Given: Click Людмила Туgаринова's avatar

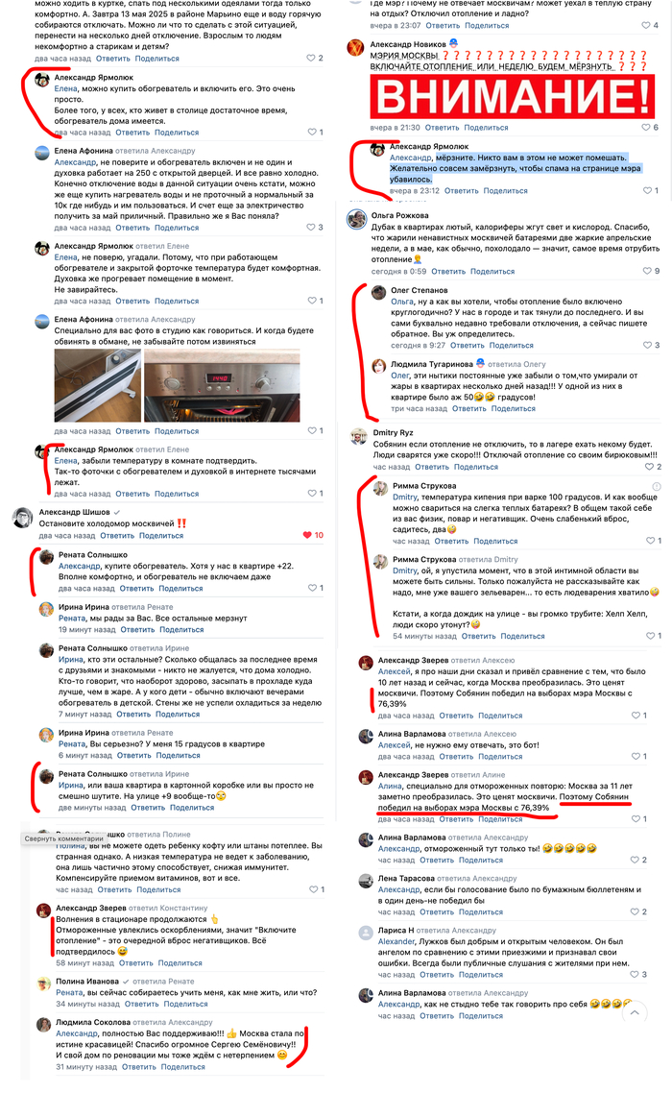Looking at the screenshot, I should [x=378, y=367].
